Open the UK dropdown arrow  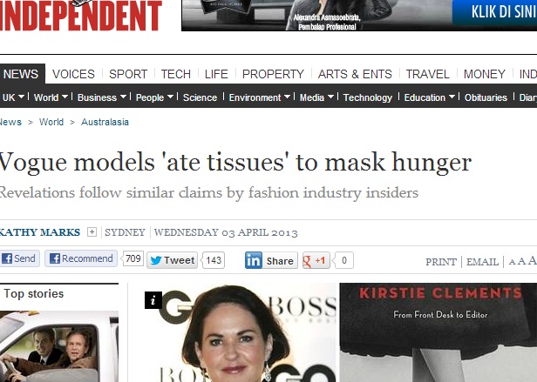click(x=21, y=97)
